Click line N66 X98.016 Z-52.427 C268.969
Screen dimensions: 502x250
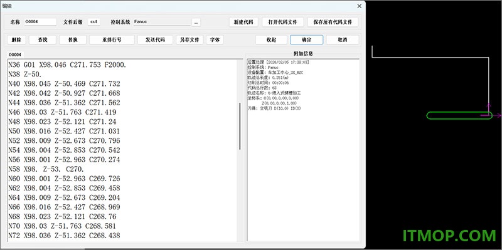(65, 207)
